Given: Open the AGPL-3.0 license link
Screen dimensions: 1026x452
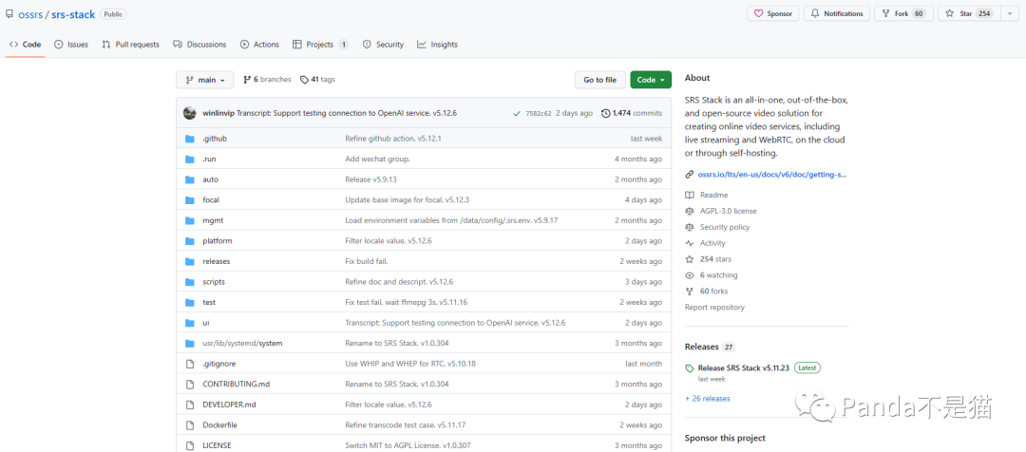Looking at the screenshot, I should click(729, 211).
